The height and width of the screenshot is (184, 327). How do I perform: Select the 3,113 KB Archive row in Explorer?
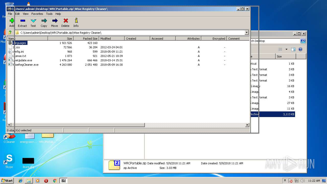click(x=273, y=114)
